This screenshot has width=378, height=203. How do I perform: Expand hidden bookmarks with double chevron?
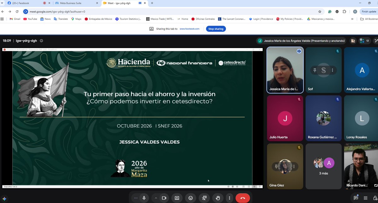352,19
